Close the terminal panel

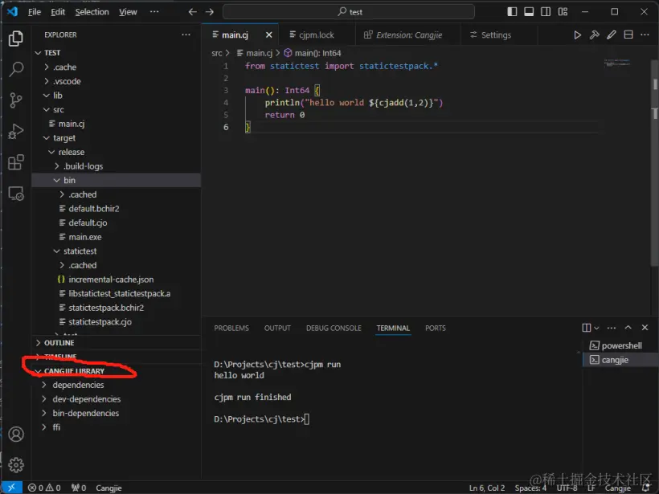tap(645, 328)
